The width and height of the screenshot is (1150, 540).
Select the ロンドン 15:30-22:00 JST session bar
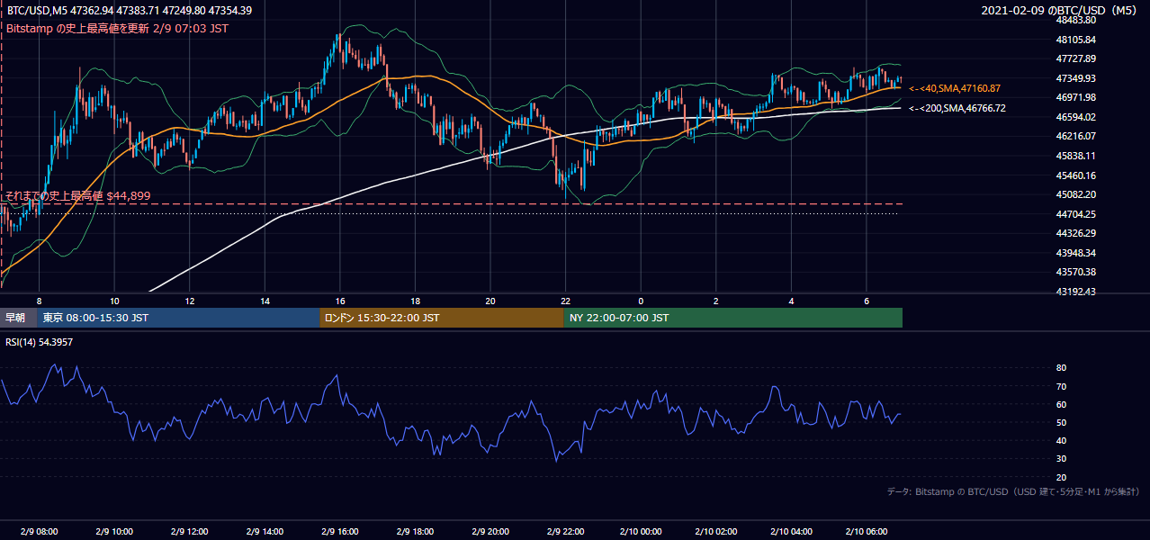[442, 318]
